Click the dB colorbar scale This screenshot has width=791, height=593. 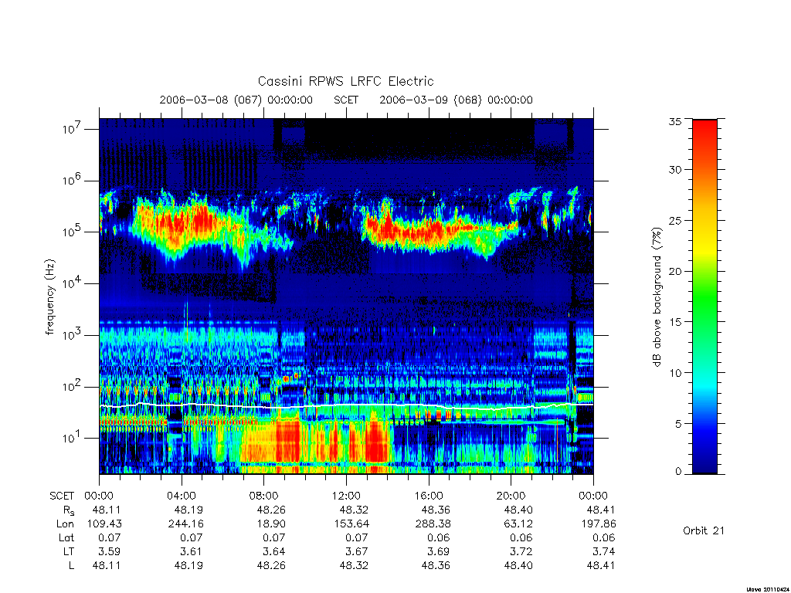pyautogui.click(x=704, y=296)
